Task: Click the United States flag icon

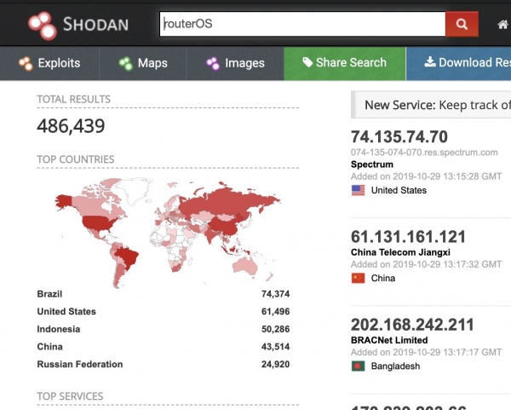Action: point(358,190)
